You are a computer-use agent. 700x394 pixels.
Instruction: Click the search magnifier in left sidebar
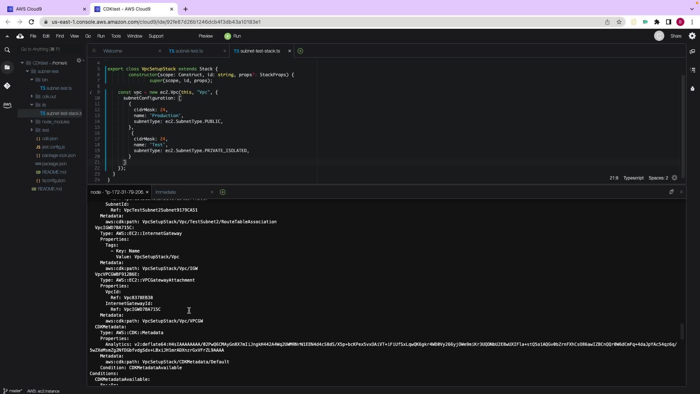(x=7, y=50)
